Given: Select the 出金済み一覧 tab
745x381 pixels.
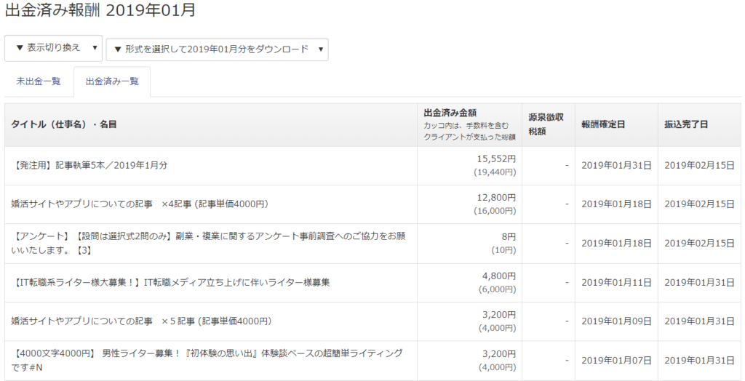Looking at the screenshot, I should [112, 81].
